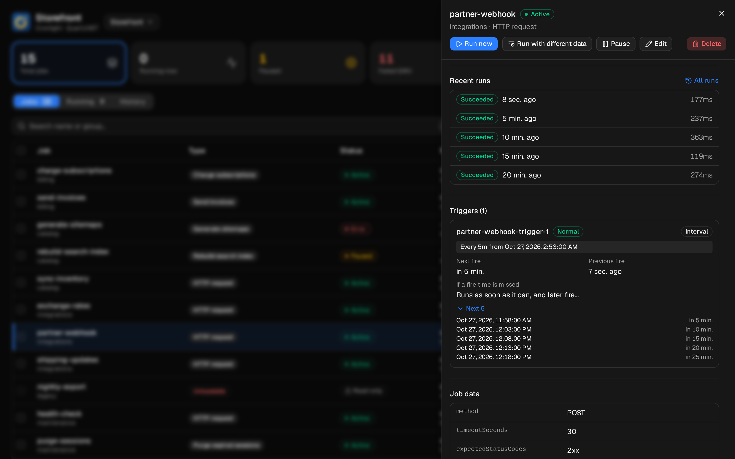
Task: Open the run from 5 min. ago
Action: pyautogui.click(x=584, y=118)
